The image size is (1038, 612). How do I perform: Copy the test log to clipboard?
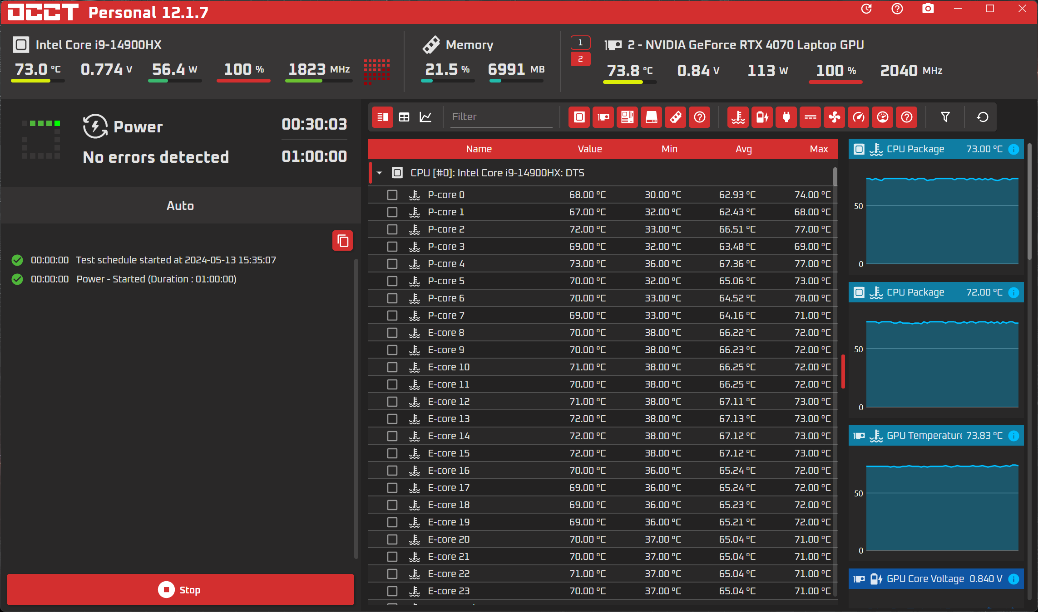click(343, 241)
